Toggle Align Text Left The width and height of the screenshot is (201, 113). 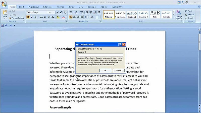tap(71, 17)
